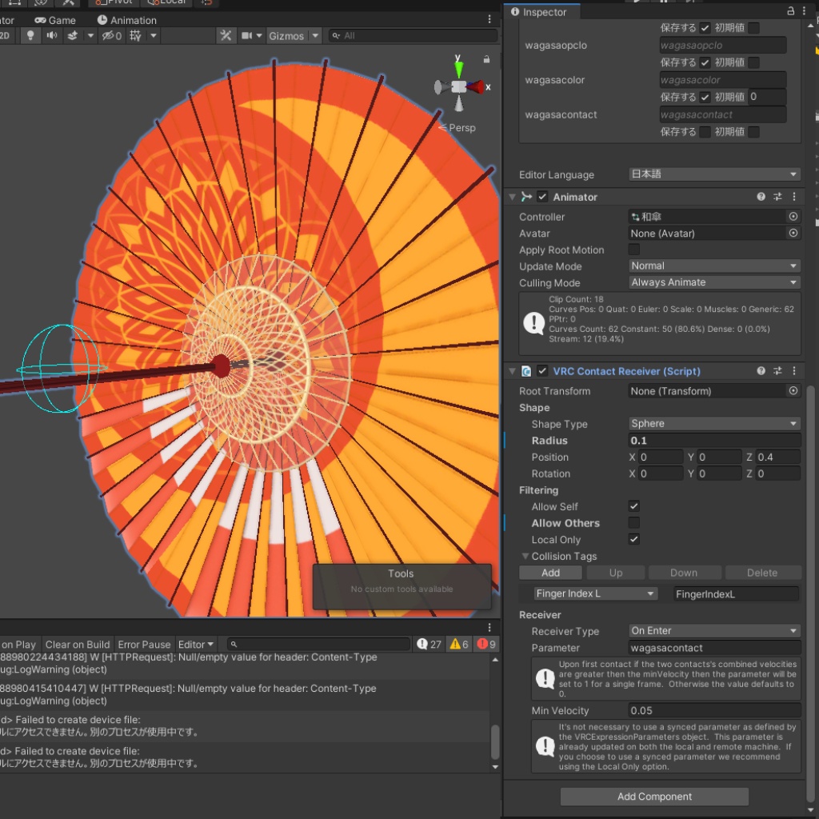
Task: Click the Inspector lock icon
Action: tap(791, 11)
